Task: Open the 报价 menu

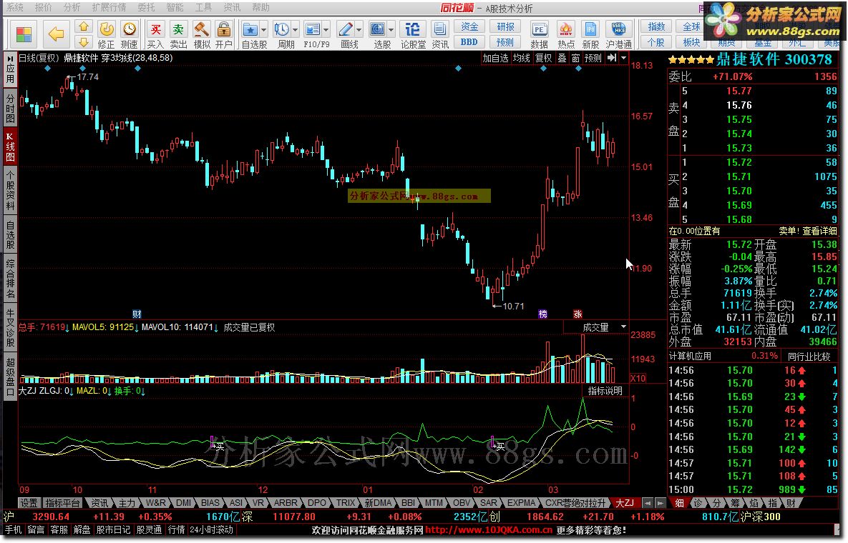Action: tap(43, 8)
